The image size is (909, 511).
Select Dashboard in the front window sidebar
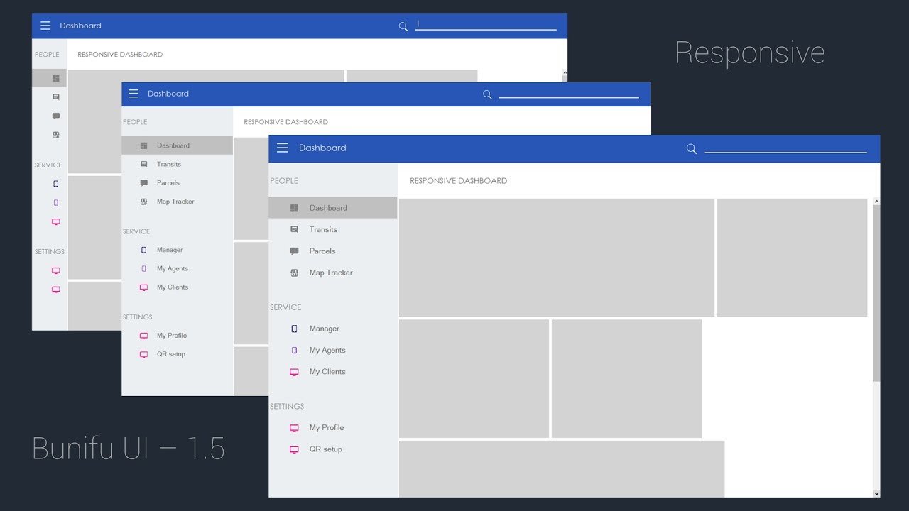click(x=332, y=208)
